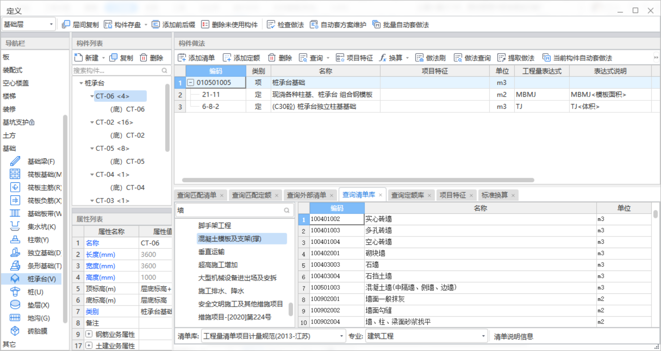Switch to 项目特征 bottom tab
661x351 pixels.
(x=453, y=195)
